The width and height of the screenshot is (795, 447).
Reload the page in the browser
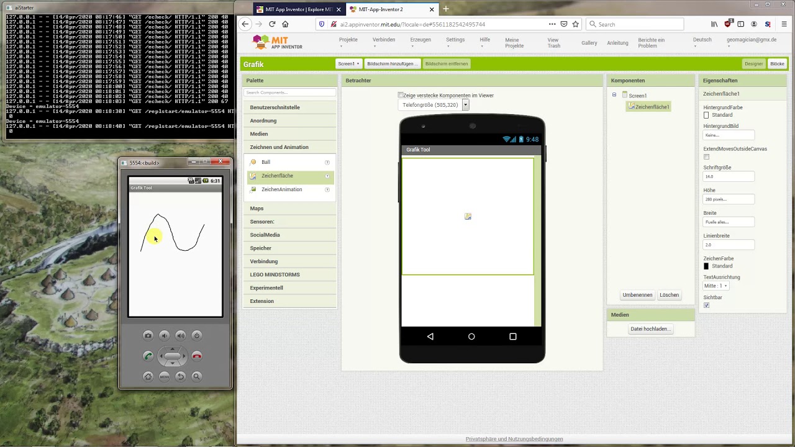point(272,24)
